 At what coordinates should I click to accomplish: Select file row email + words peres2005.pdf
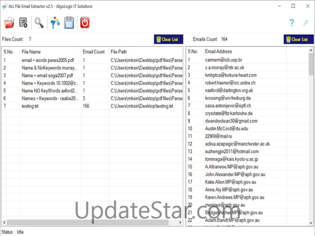tap(92, 60)
